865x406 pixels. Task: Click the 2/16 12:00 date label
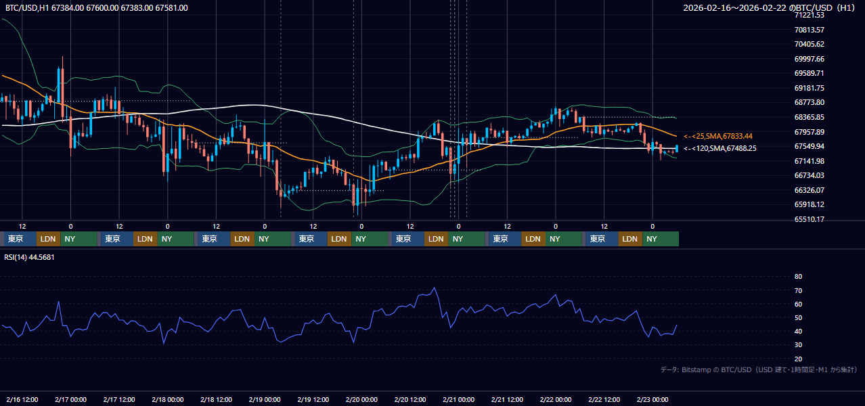coord(22,400)
